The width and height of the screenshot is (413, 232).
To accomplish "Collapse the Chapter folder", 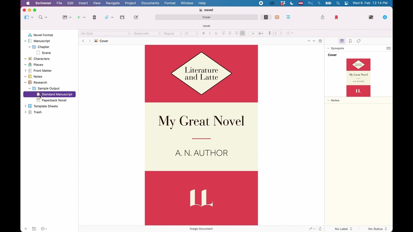I will [29, 47].
